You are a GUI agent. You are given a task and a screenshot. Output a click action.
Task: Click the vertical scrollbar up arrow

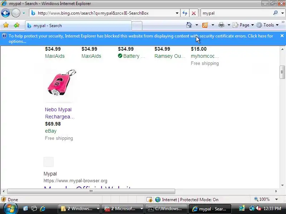click(282, 49)
